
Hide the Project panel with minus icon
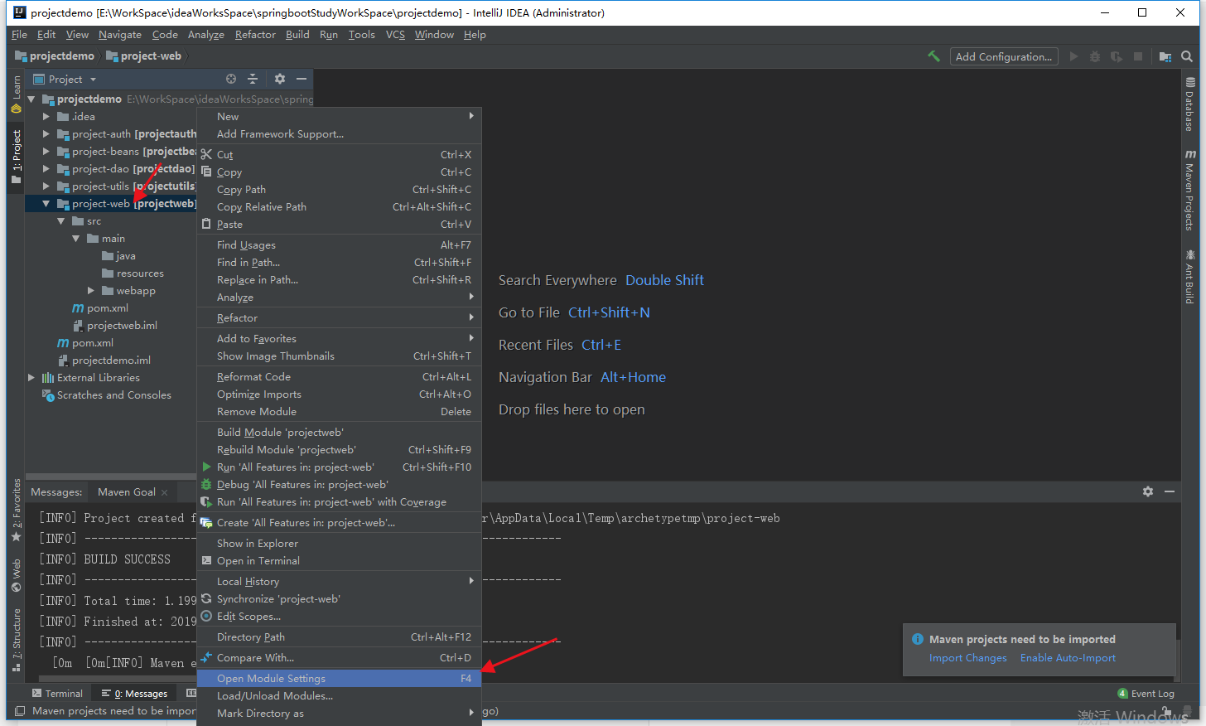tap(301, 79)
